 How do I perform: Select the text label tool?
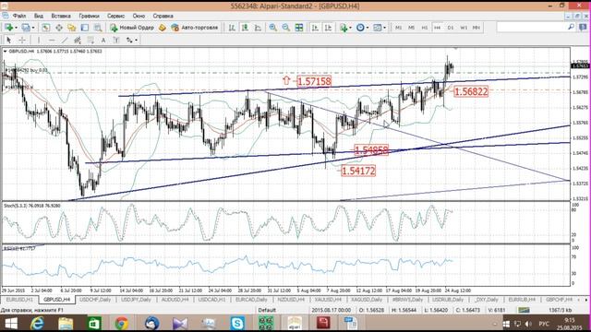[x=116, y=40]
